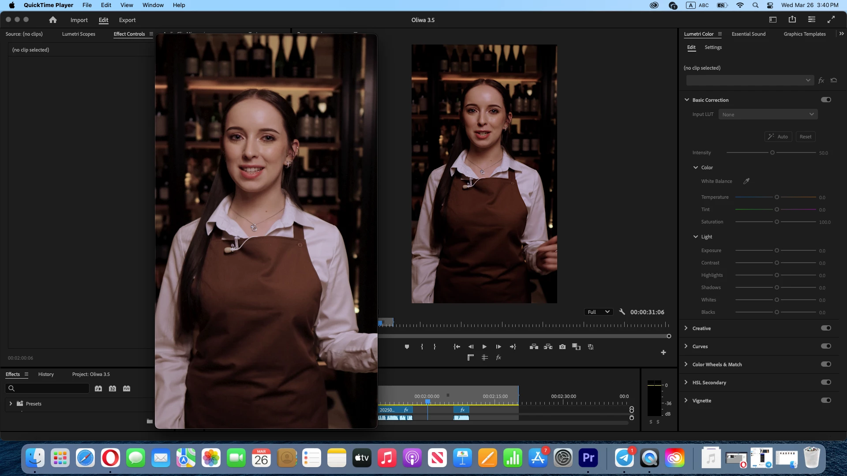
Task: Toggle the Basic Correction switch
Action: click(x=826, y=100)
